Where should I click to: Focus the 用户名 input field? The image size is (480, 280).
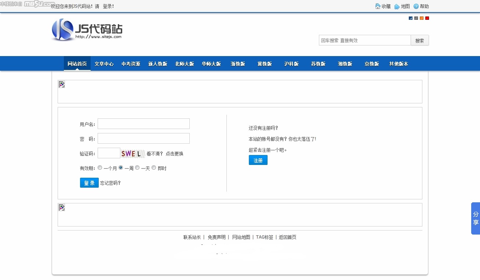point(143,124)
